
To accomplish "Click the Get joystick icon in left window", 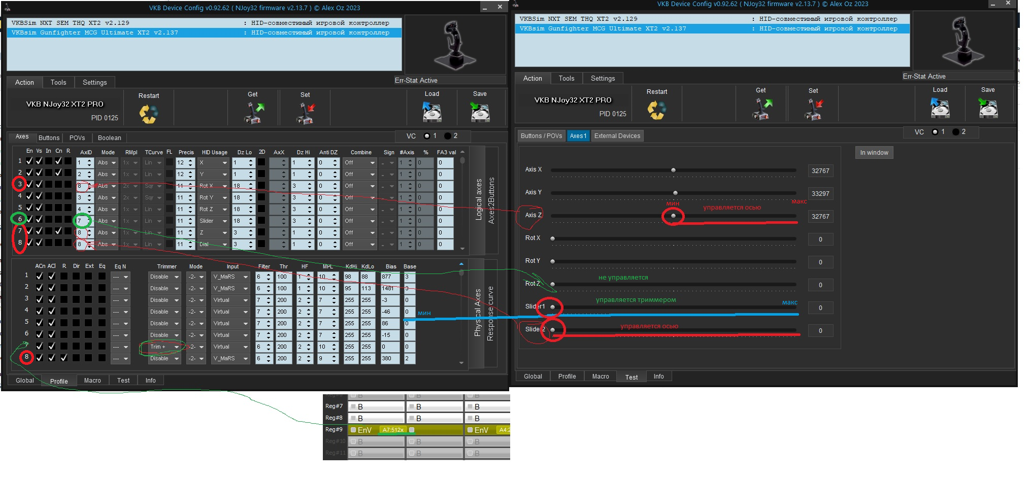I will [x=254, y=113].
